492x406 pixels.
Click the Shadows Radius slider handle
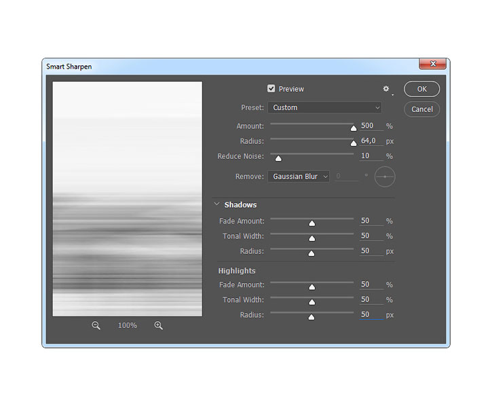point(311,253)
